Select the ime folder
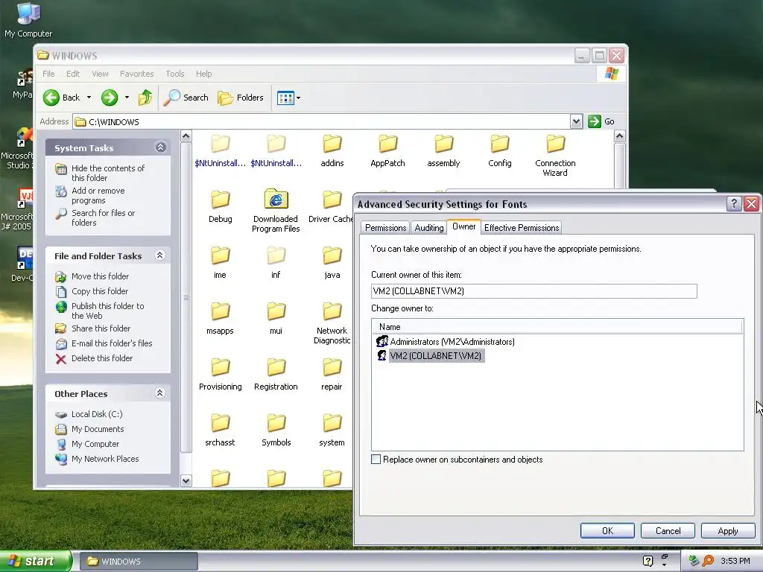 pos(220,263)
